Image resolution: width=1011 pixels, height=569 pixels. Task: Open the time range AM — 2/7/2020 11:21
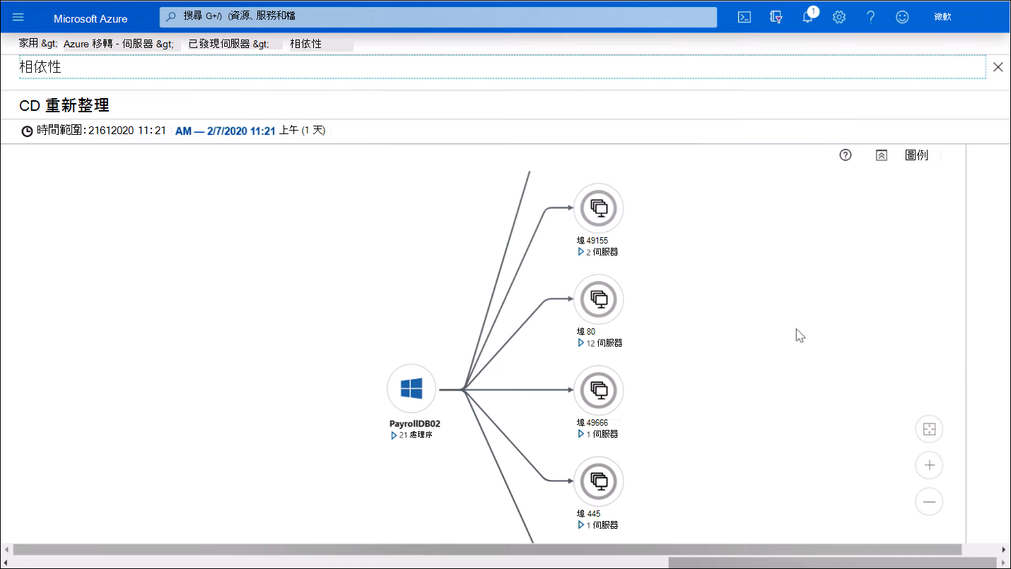[x=225, y=131]
